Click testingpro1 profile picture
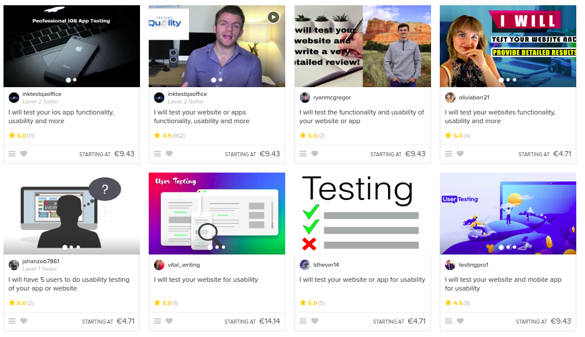The height and width of the screenshot is (337, 585). (x=450, y=265)
